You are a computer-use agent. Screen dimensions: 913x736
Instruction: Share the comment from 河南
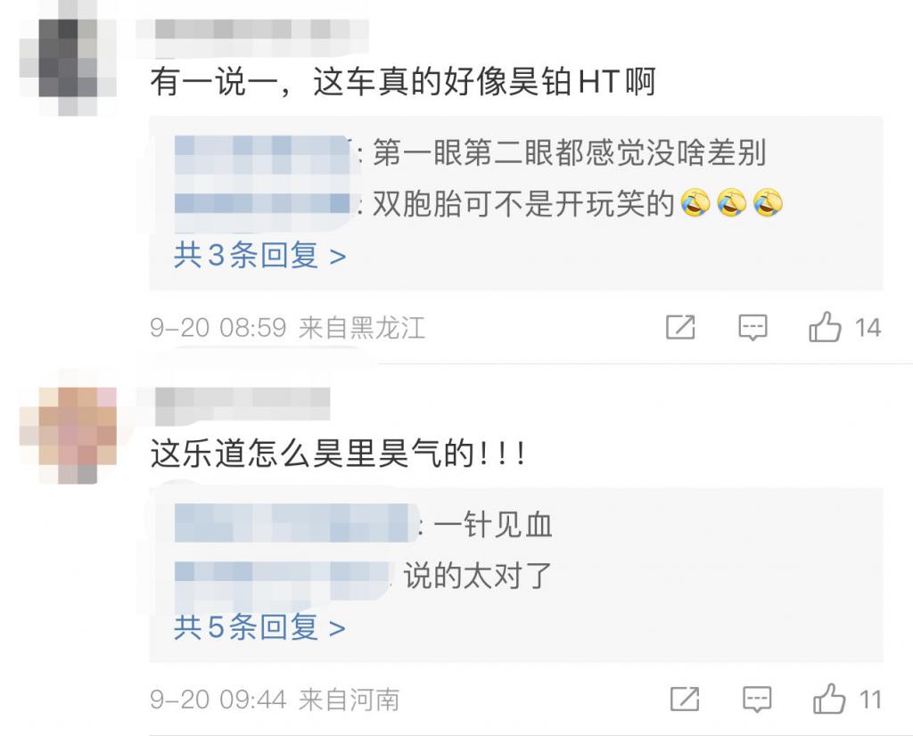point(685,699)
